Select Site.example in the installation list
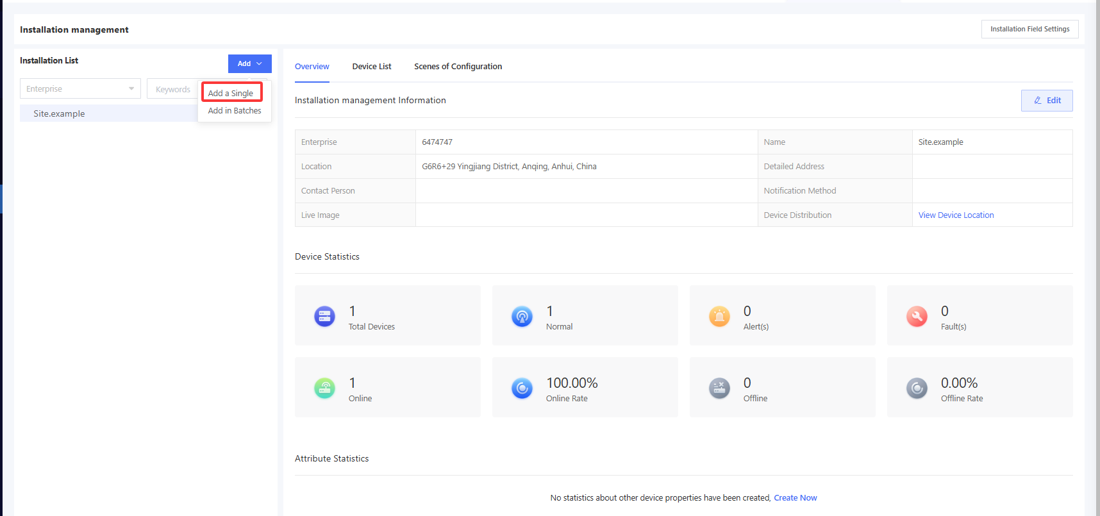The width and height of the screenshot is (1100, 516). [60, 113]
